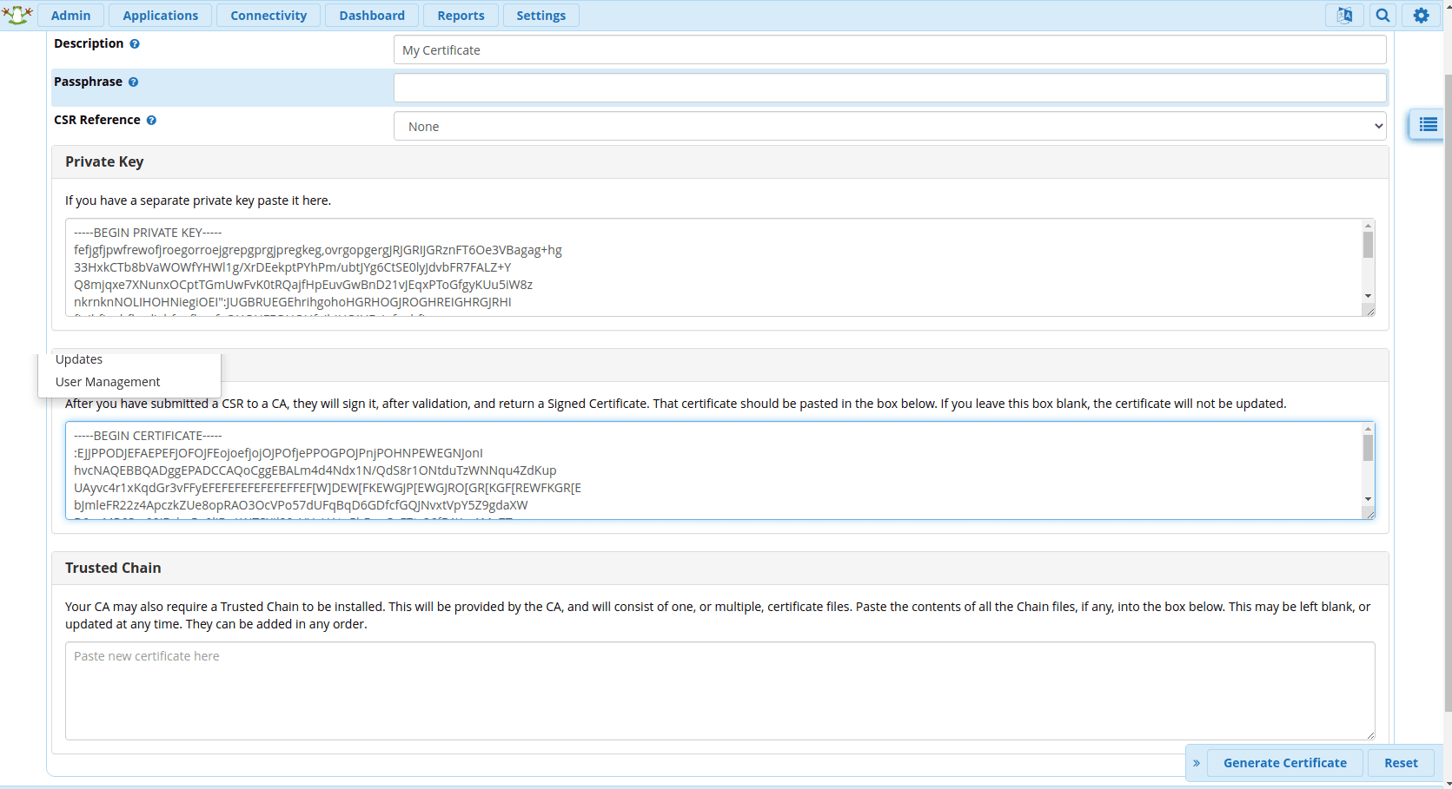Open the Connectivity menu
This screenshot has height=789, width=1452.
[269, 16]
